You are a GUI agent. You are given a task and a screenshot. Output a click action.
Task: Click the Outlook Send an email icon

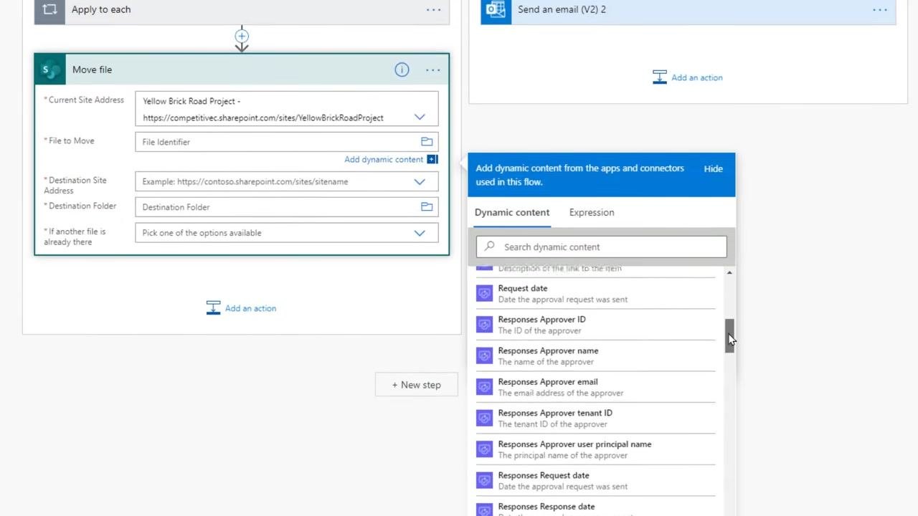496,10
